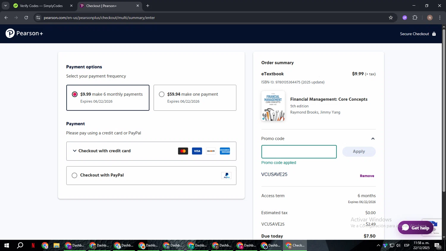Click the Mastercard card icon
Image resolution: width=446 pixels, height=251 pixels.
click(183, 151)
